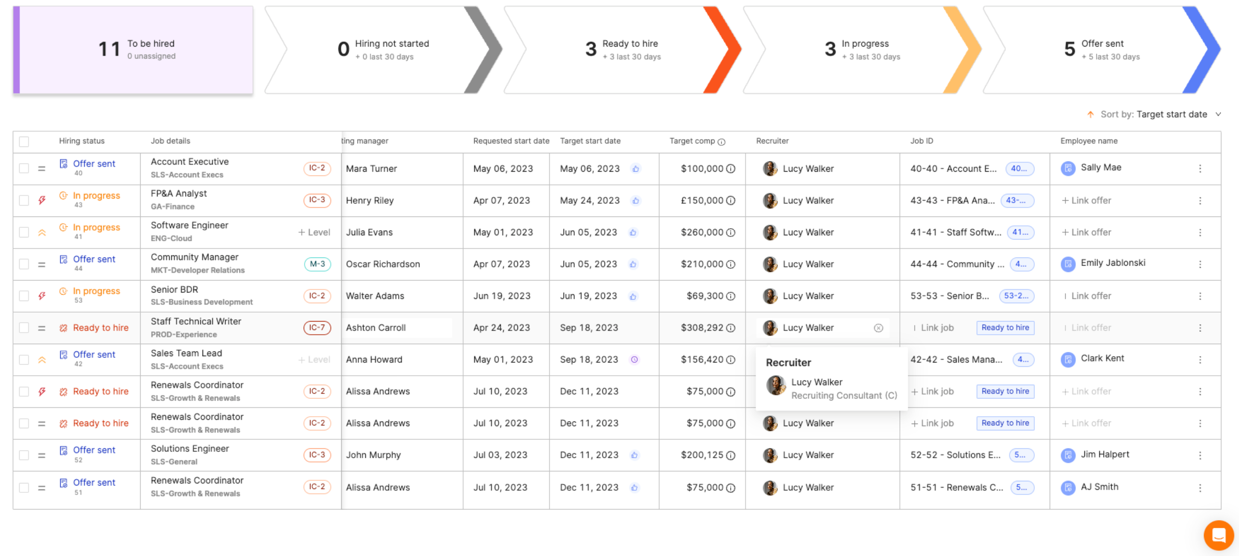Select the Offer sent pipeline stage
This screenshot has height=556, width=1239.
click(x=1101, y=50)
